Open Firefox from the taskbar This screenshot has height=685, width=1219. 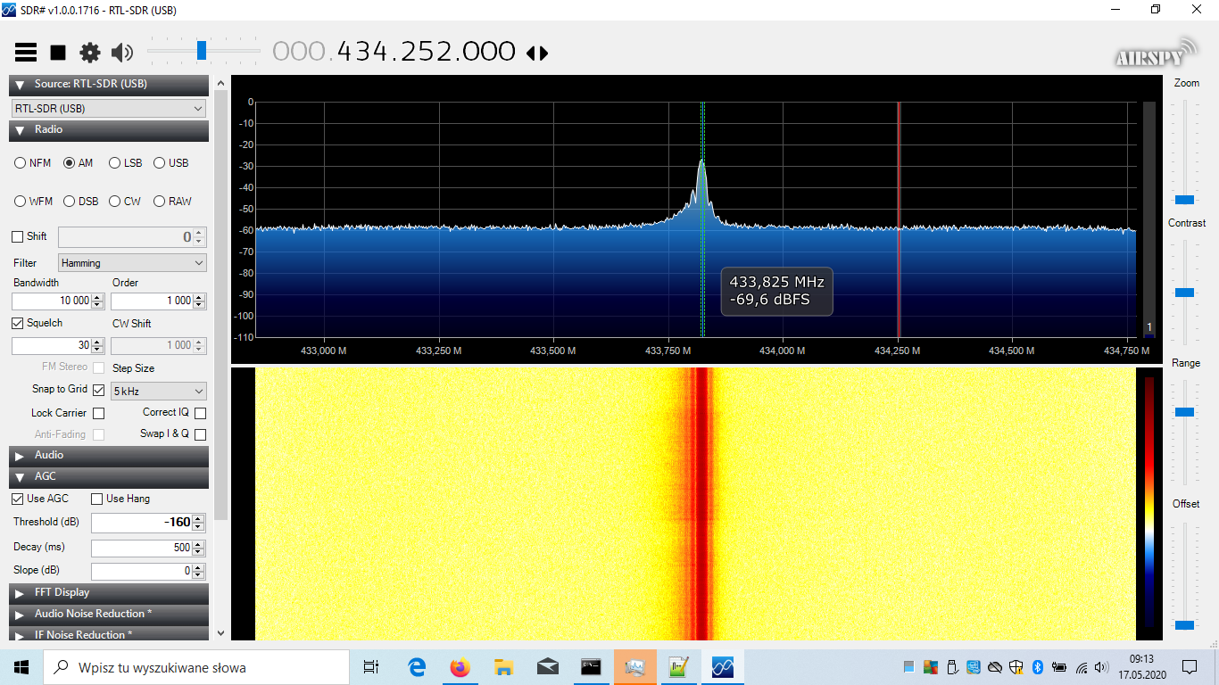point(460,667)
